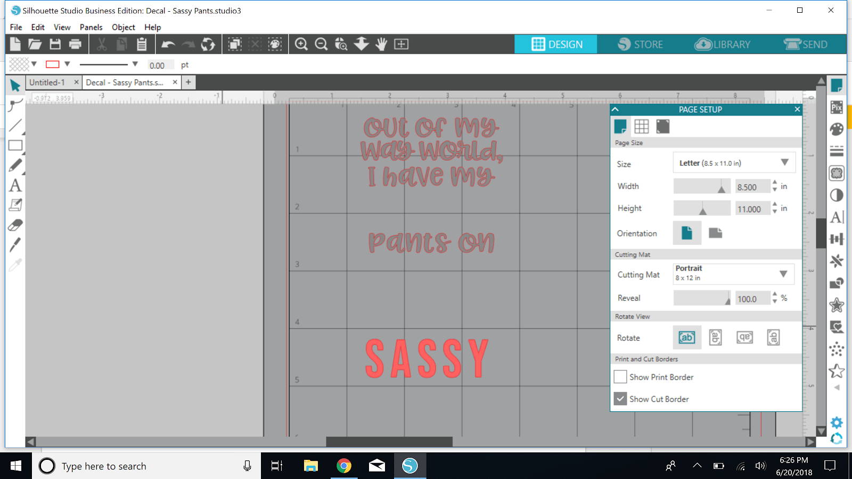Close the Page Setup panel
Image resolution: width=852 pixels, height=479 pixels.
coord(797,109)
